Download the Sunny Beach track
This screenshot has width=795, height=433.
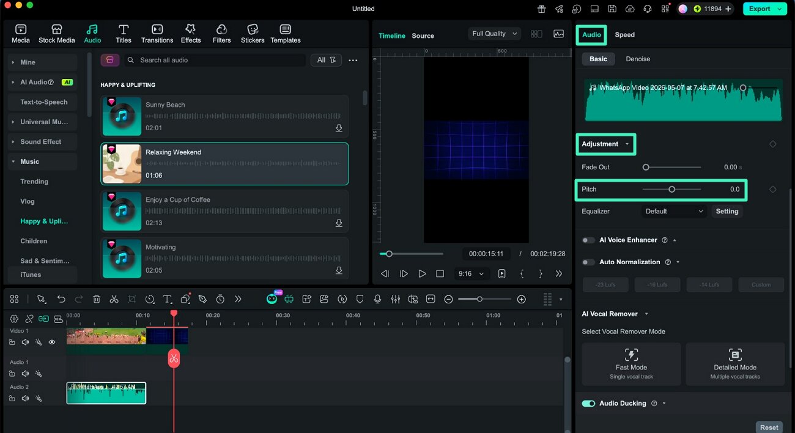(339, 128)
